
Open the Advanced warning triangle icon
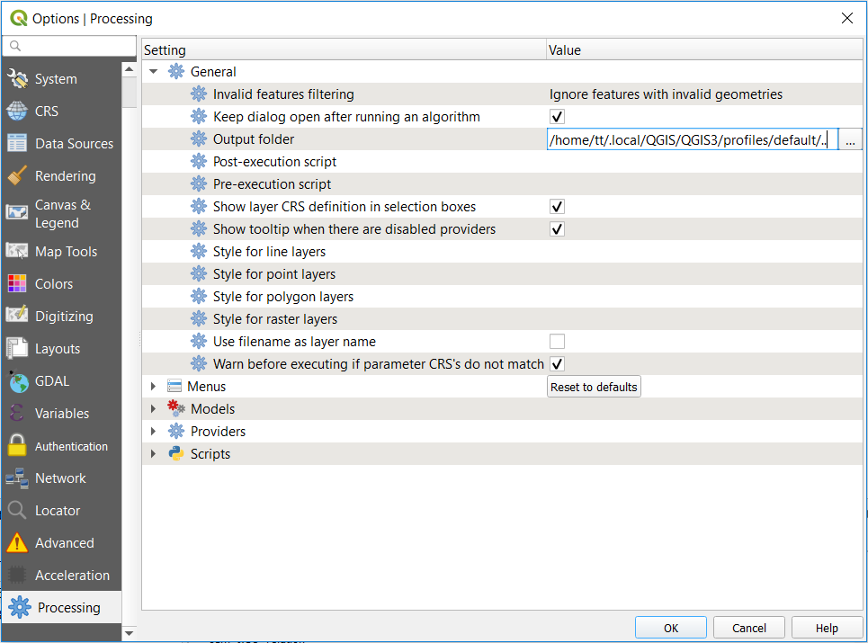(18, 543)
